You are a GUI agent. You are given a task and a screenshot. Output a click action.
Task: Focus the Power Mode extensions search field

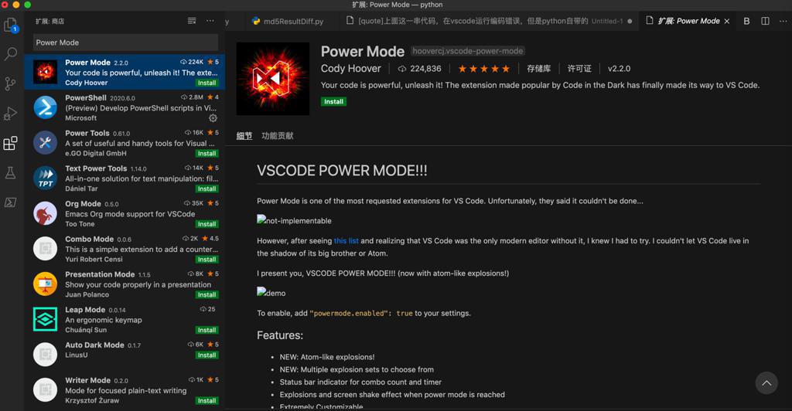(x=125, y=42)
